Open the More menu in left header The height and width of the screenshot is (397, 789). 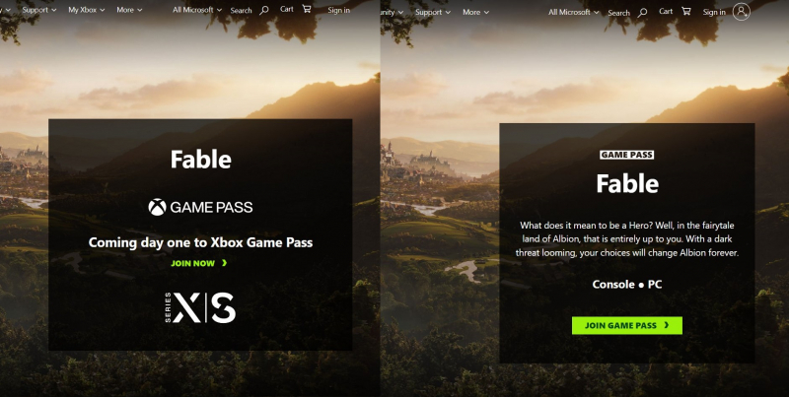click(129, 10)
